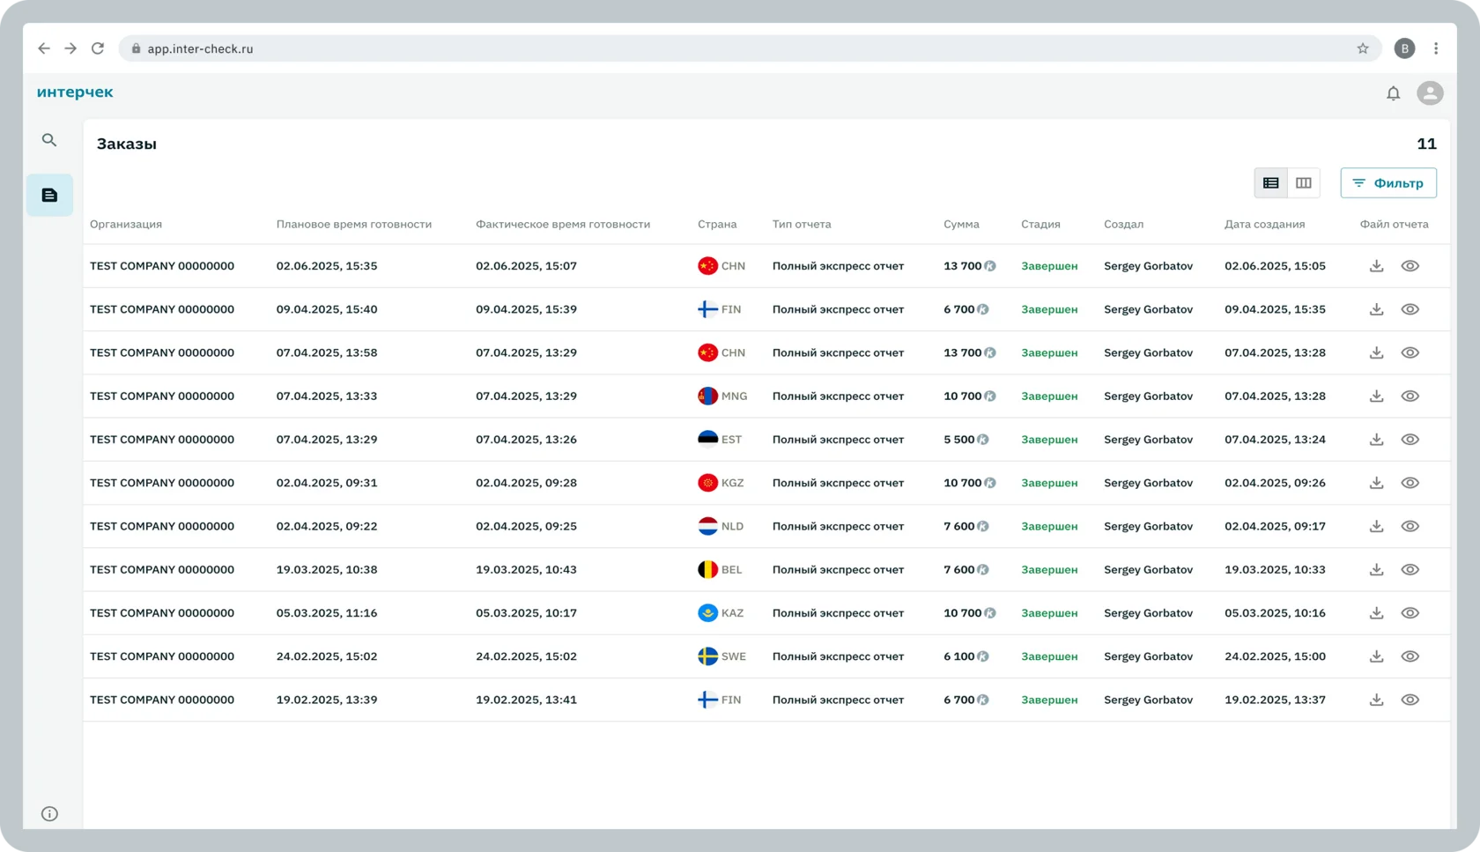This screenshot has height=852, width=1480.
Task: Download report file for the BEL order
Action: [x=1376, y=570]
